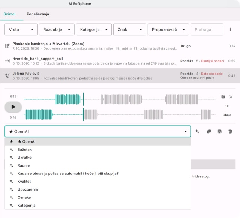Expand the Vrsta filter dropdown
The image size is (240, 218).
click(21, 29)
